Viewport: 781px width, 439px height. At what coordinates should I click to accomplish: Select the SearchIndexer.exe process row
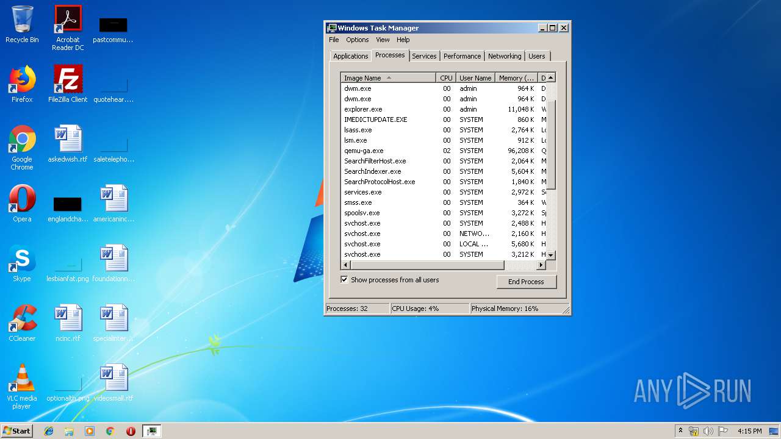444,171
